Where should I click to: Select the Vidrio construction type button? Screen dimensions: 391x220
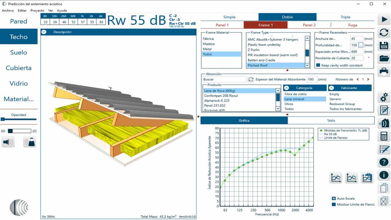19,83
